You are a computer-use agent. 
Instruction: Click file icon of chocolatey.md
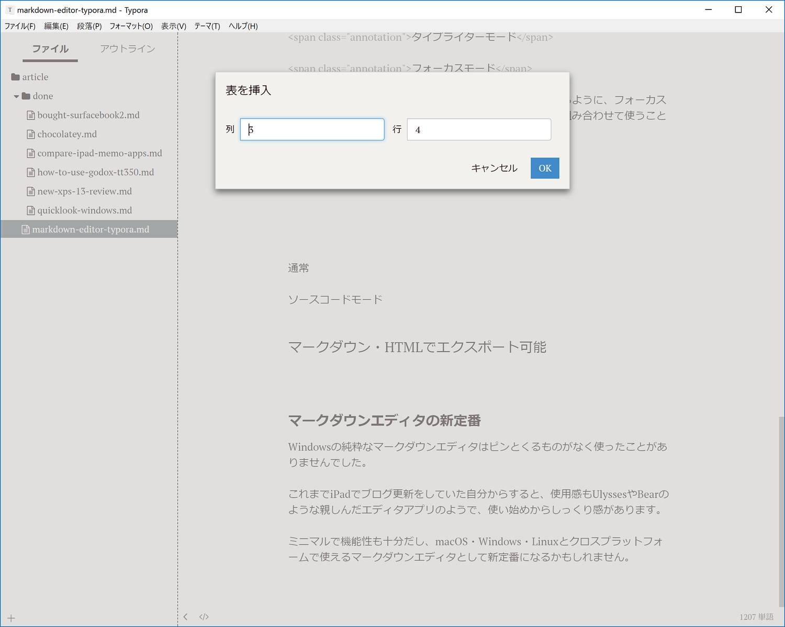click(31, 135)
